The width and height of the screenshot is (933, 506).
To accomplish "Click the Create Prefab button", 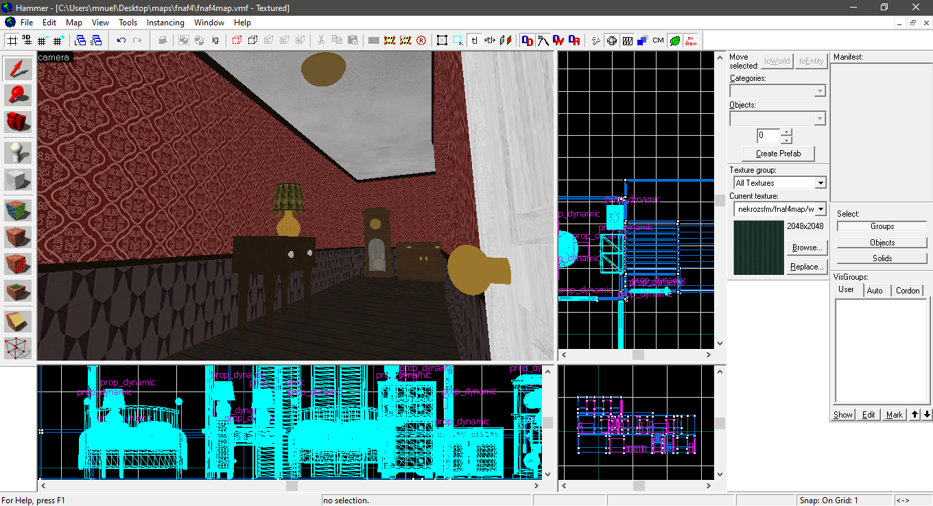I will [779, 153].
